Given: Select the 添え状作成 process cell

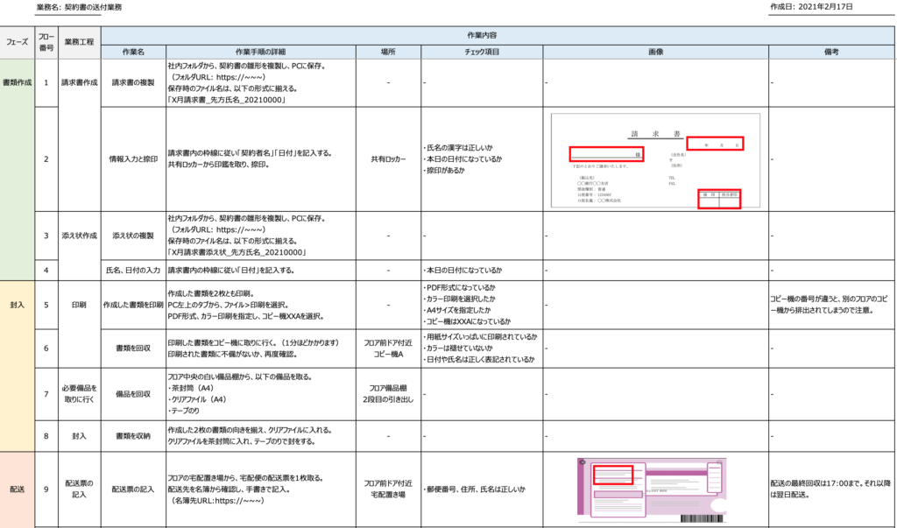Looking at the screenshot, I should (80, 236).
